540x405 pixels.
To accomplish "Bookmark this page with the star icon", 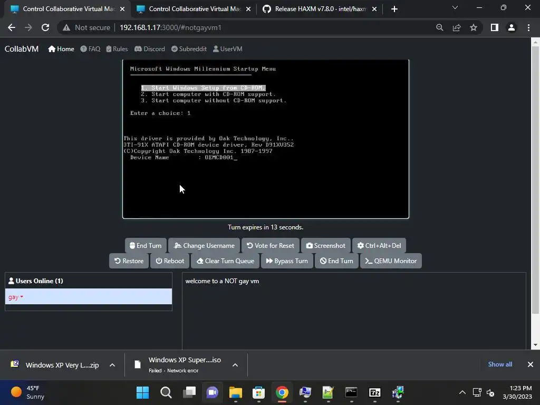I will coord(474,27).
